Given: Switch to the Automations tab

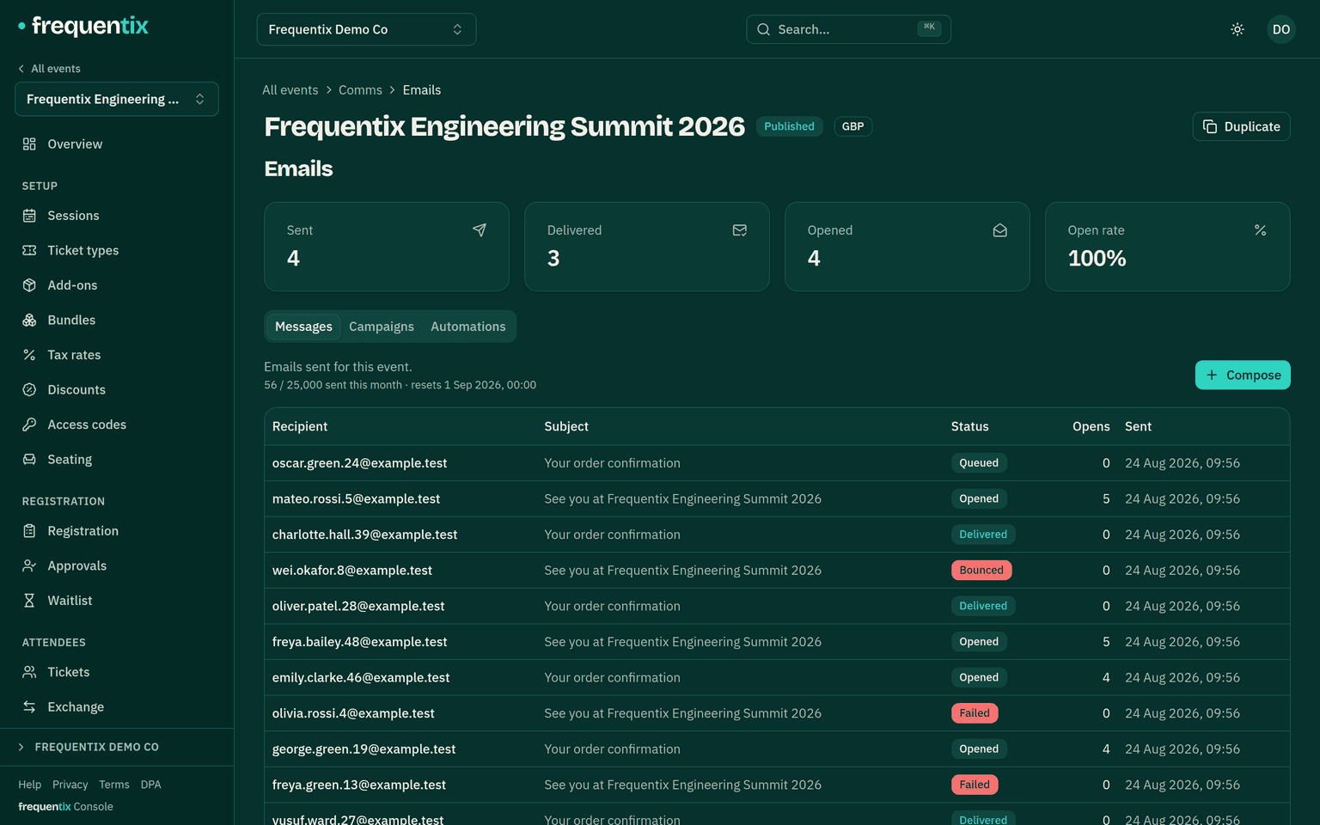Looking at the screenshot, I should 468,327.
